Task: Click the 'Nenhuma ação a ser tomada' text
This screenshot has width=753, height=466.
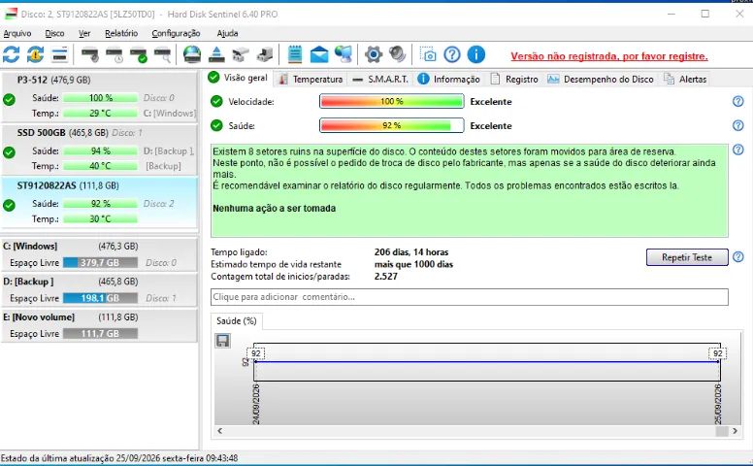Action: 275,209
